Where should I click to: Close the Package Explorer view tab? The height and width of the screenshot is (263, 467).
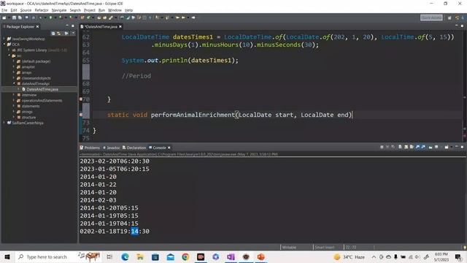[x=37, y=26]
